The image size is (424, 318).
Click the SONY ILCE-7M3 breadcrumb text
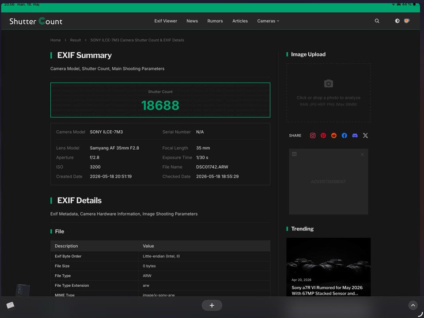click(x=137, y=40)
